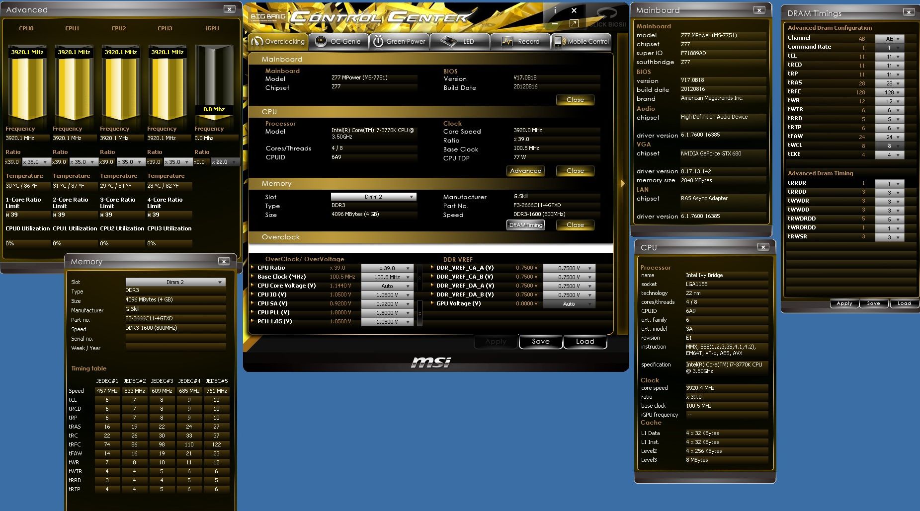The image size is (920, 511).
Task: Click the side panel arrow on Control Center right edge
Action: [x=622, y=184]
